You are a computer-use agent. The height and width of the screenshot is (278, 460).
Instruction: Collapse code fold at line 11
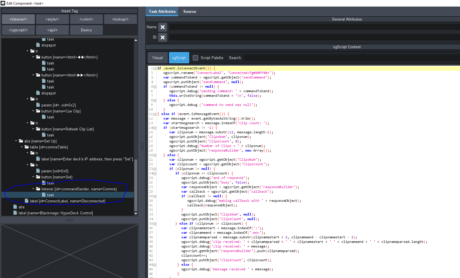click(x=155, y=114)
